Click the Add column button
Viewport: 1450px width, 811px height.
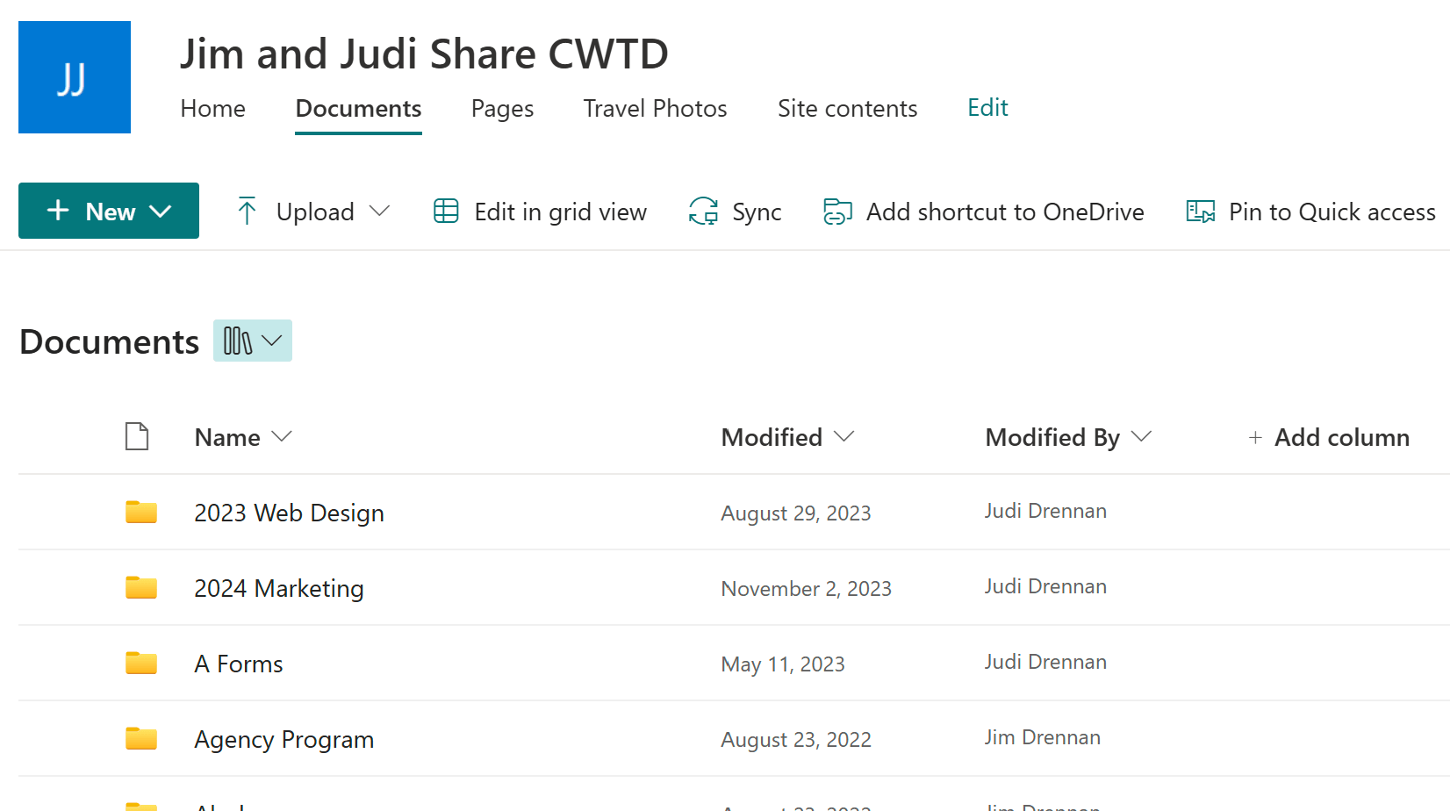pyautogui.click(x=1328, y=436)
